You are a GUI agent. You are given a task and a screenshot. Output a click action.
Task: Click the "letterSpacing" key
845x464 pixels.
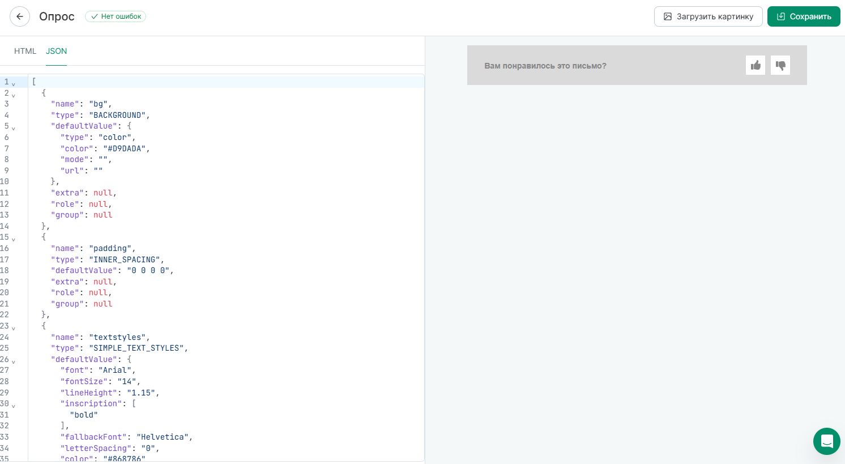(x=96, y=448)
